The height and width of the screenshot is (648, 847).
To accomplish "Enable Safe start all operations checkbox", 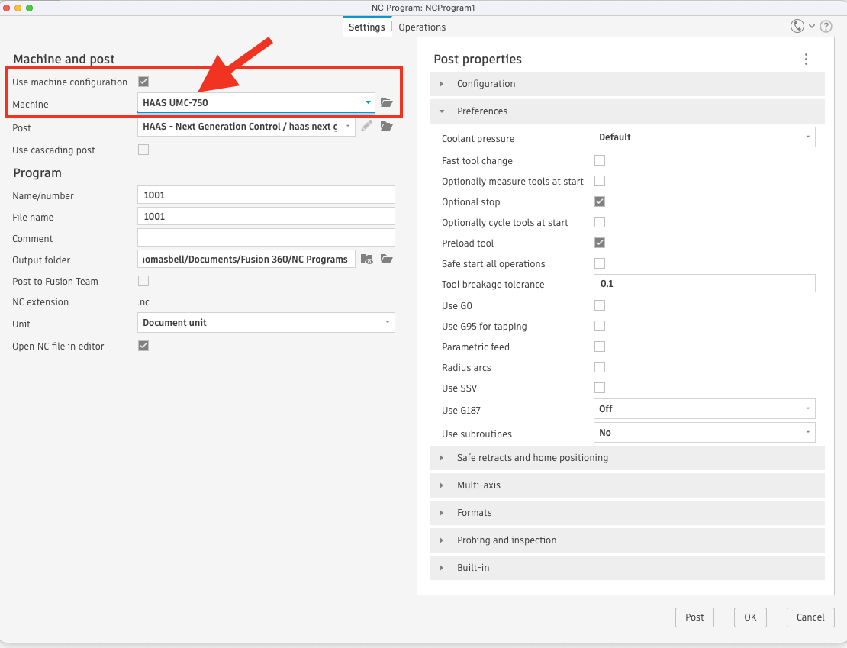I will (x=600, y=263).
